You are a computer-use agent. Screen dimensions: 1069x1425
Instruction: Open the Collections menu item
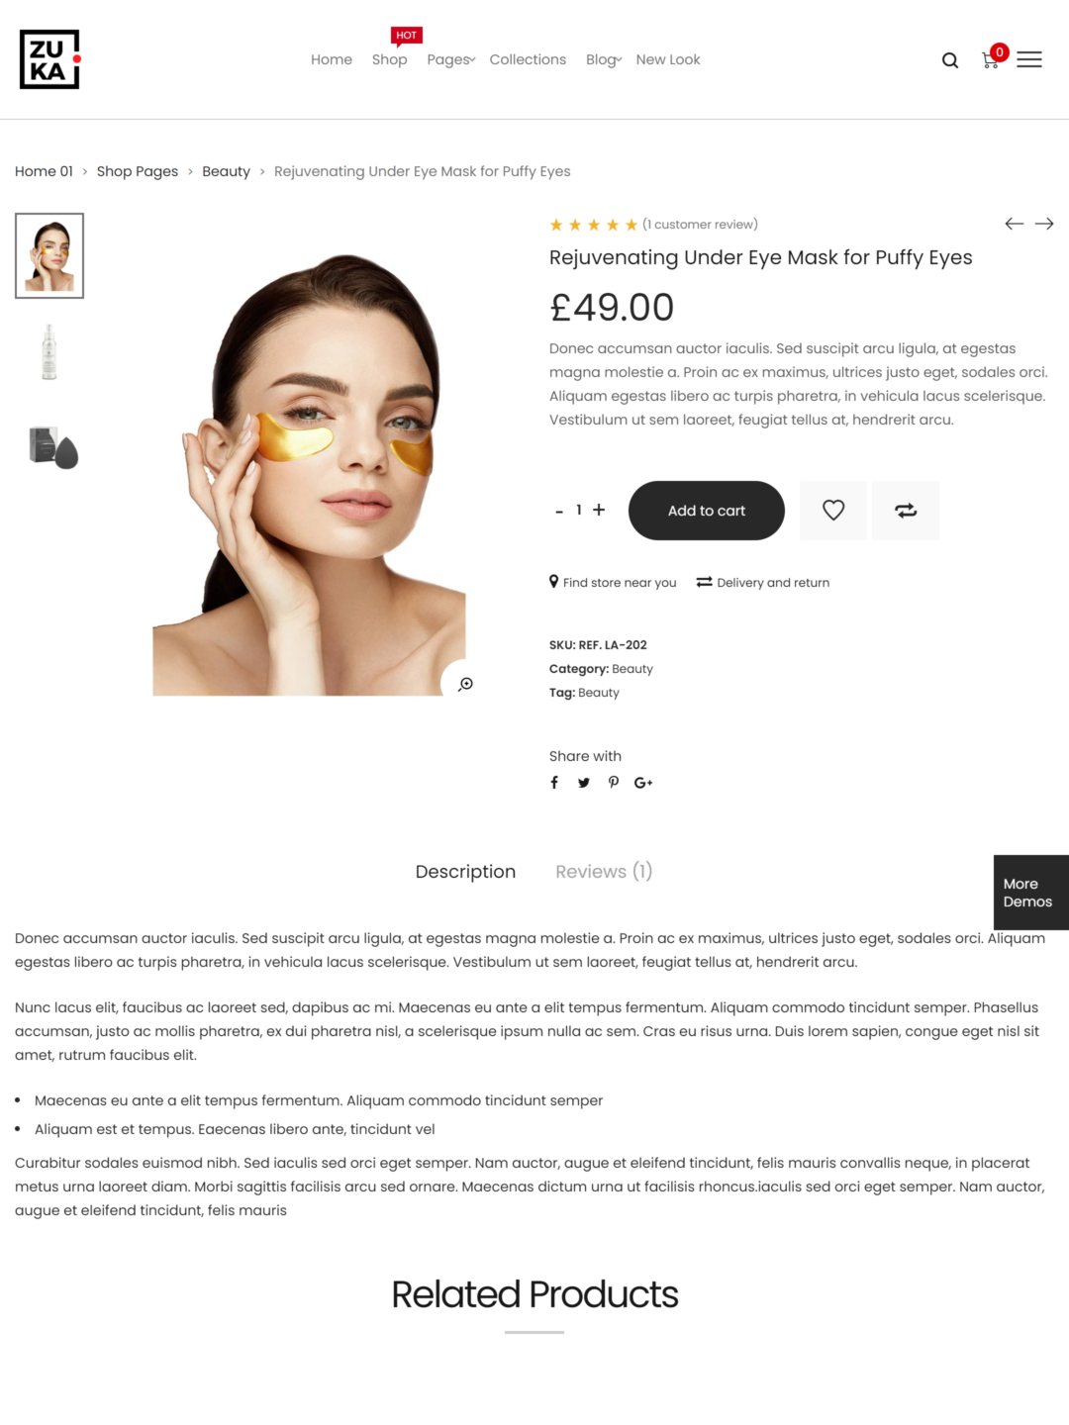pos(528,59)
